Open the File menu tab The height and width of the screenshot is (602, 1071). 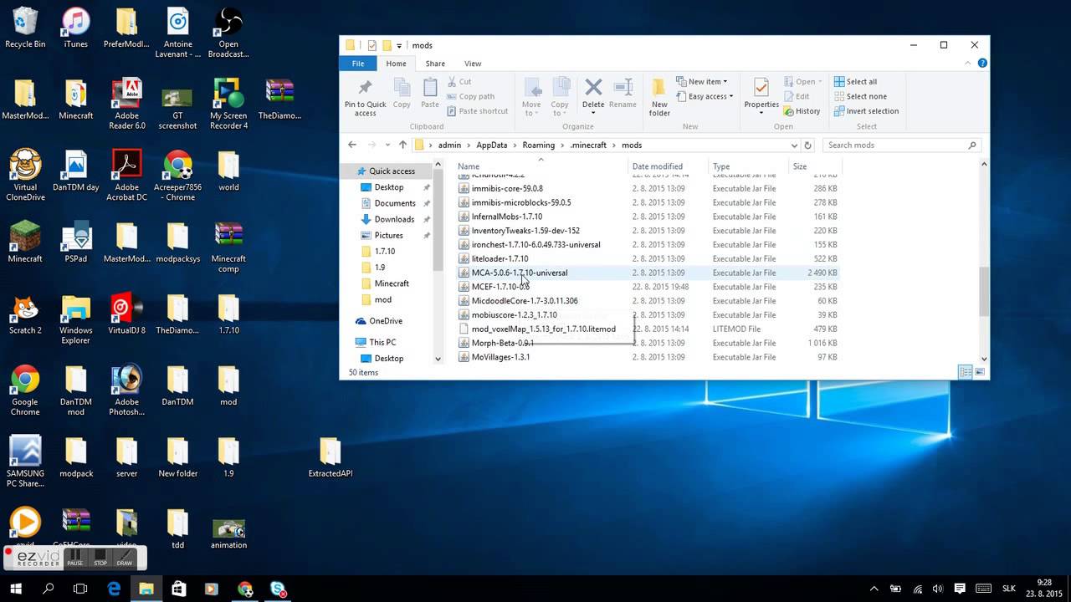click(358, 64)
